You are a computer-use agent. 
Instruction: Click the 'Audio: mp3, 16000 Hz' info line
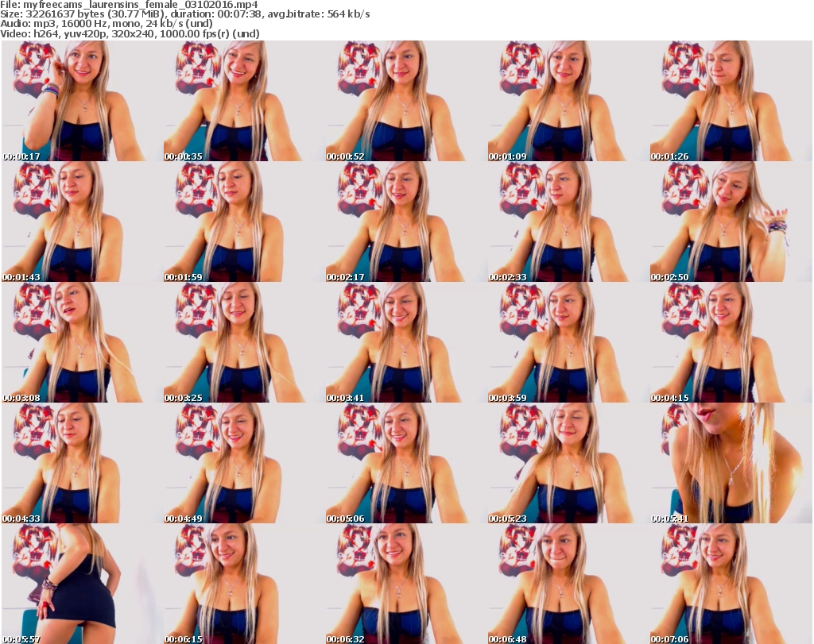click(107, 23)
